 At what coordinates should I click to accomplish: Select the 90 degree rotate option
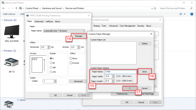51,63
